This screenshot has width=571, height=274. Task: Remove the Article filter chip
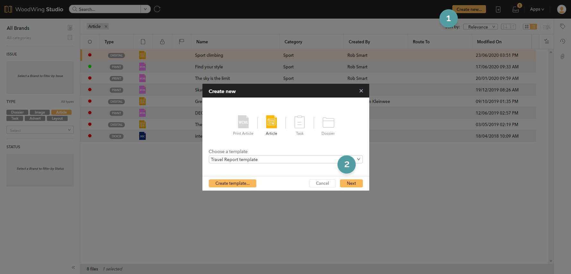pos(106,26)
